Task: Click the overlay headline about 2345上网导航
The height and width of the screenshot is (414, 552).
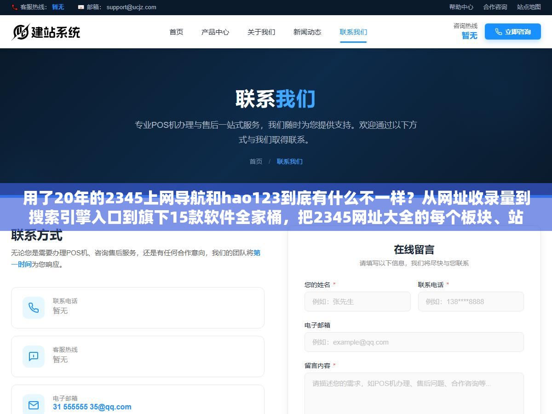Action: point(276,208)
